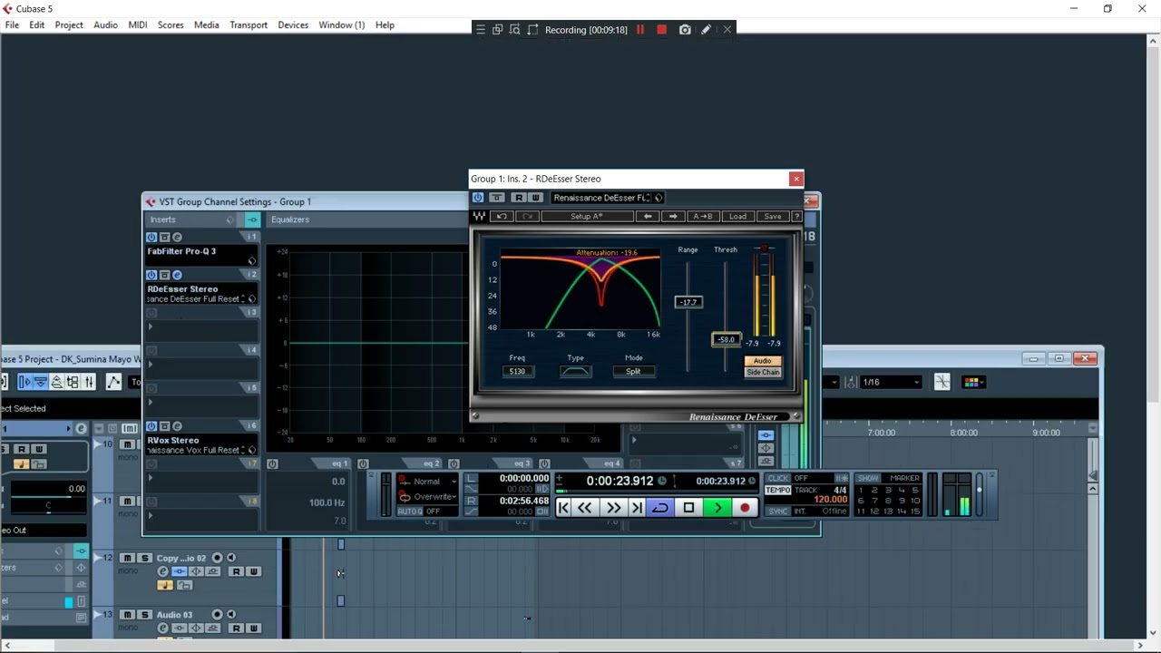Click the Range slider handle showing -17.7
This screenshot has height=653, width=1161.
(688, 302)
